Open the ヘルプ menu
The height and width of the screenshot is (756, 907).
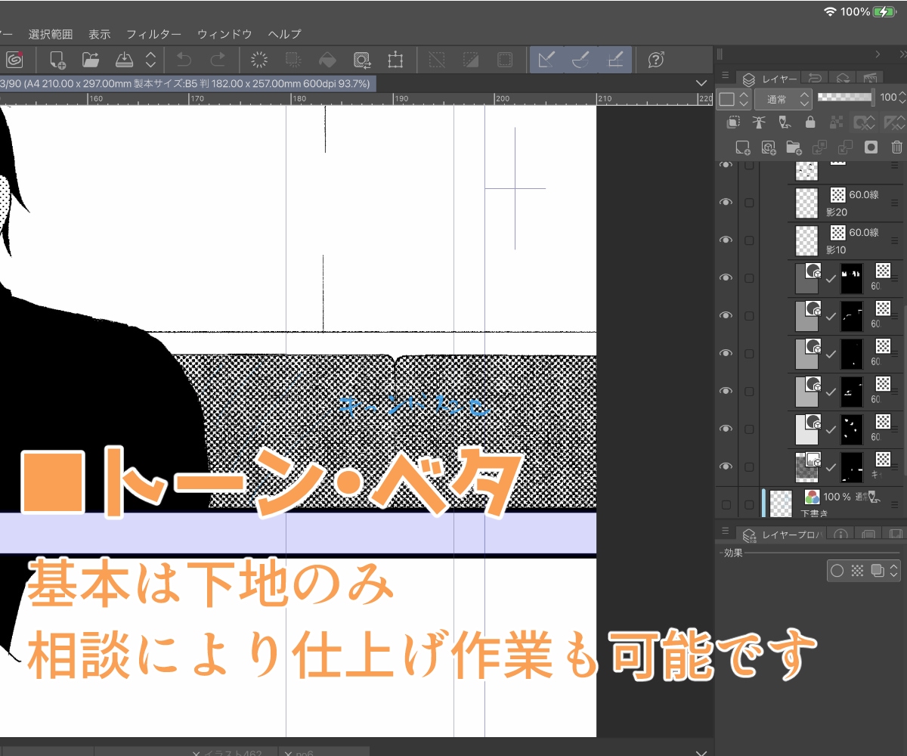[x=284, y=34]
